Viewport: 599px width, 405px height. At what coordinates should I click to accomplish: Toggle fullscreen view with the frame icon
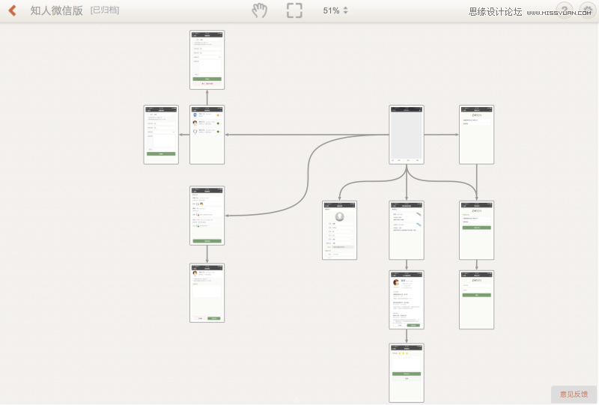[x=294, y=10]
